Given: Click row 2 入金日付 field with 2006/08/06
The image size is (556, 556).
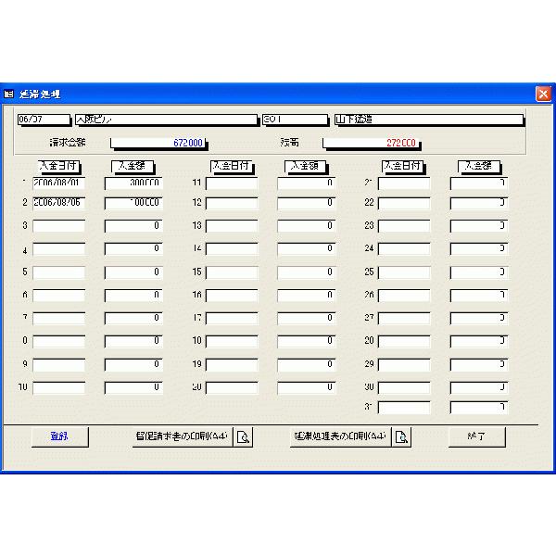Looking at the screenshot, I should (58, 202).
